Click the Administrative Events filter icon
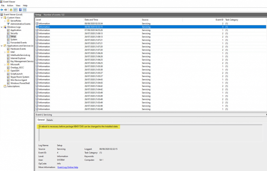 tap(8, 24)
